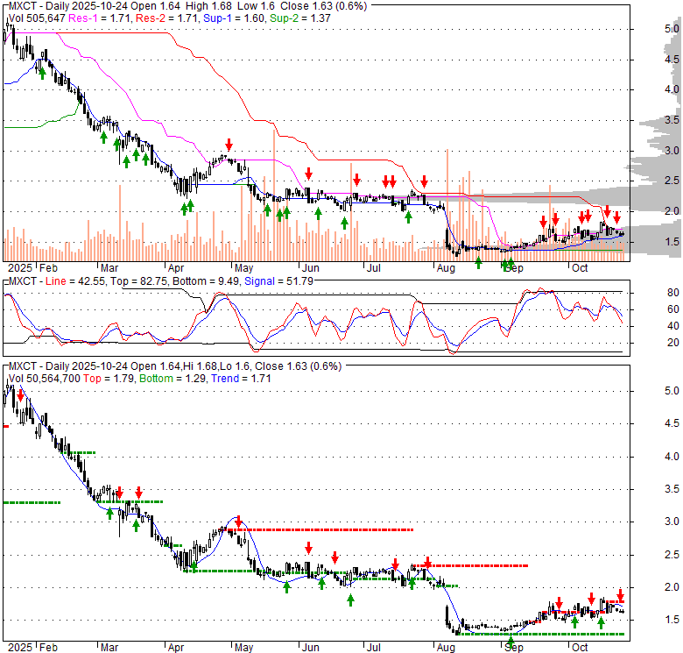Click the 'Signal = 51.79' oscillator legend
The width and height of the screenshot is (683, 653).
click(x=278, y=281)
